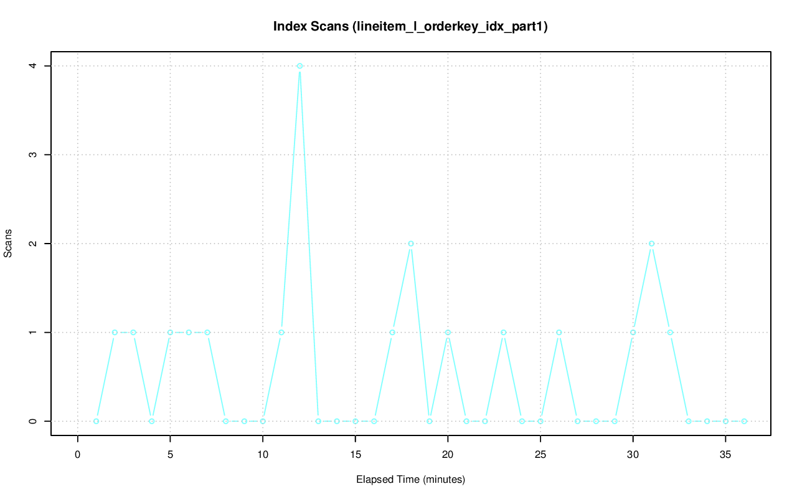The width and height of the screenshot is (797, 499).
Task: Select the zero-value point at minute 4
Action: pyautogui.click(x=151, y=421)
